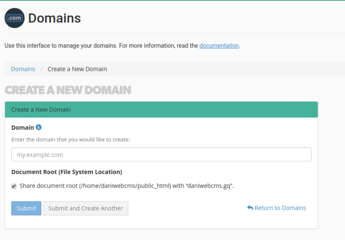This screenshot has width=345, height=240.
Task: Click the .com Domains logo icon
Action: [x=15, y=18]
